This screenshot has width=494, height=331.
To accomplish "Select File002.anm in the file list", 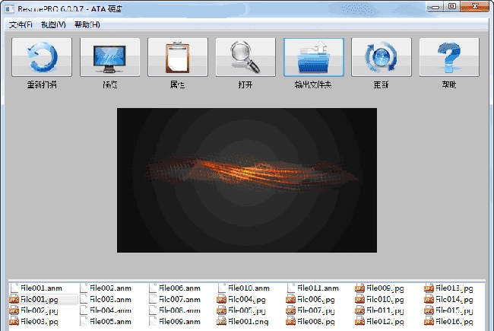I will point(112,288).
